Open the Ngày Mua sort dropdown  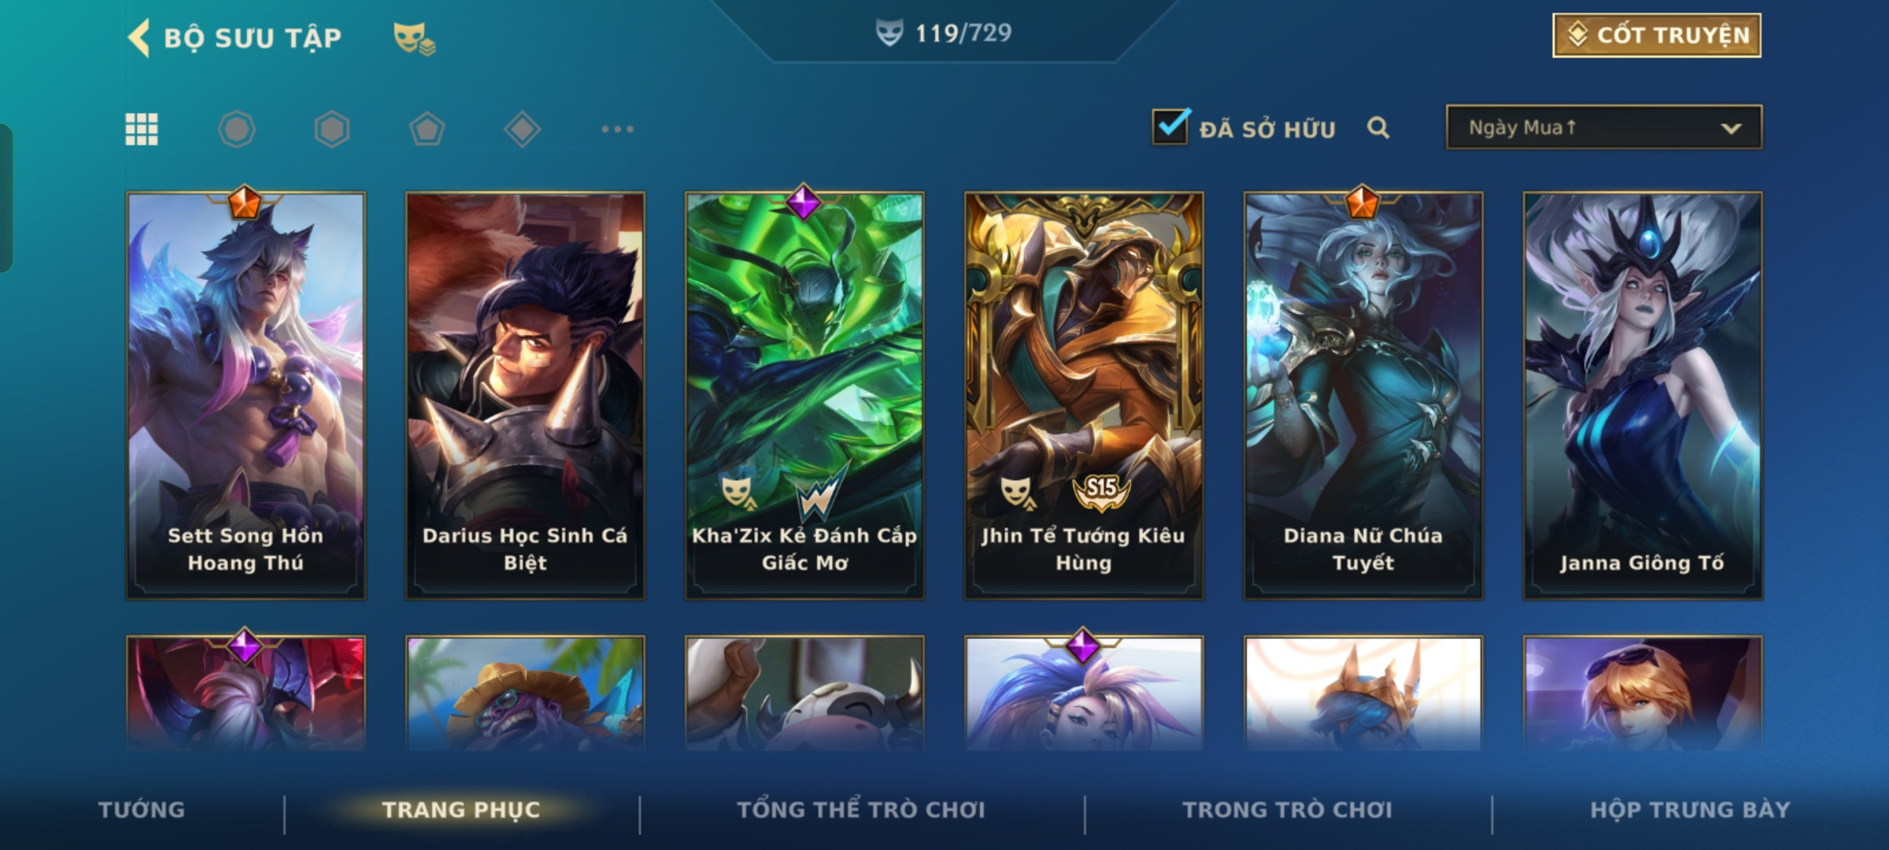coord(1604,128)
